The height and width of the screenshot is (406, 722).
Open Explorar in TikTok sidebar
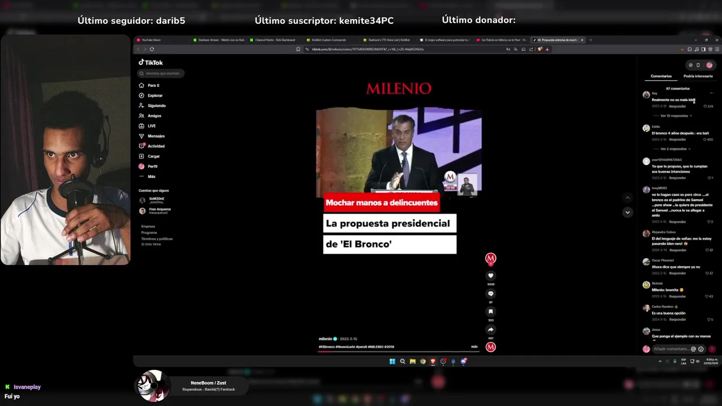point(151,95)
